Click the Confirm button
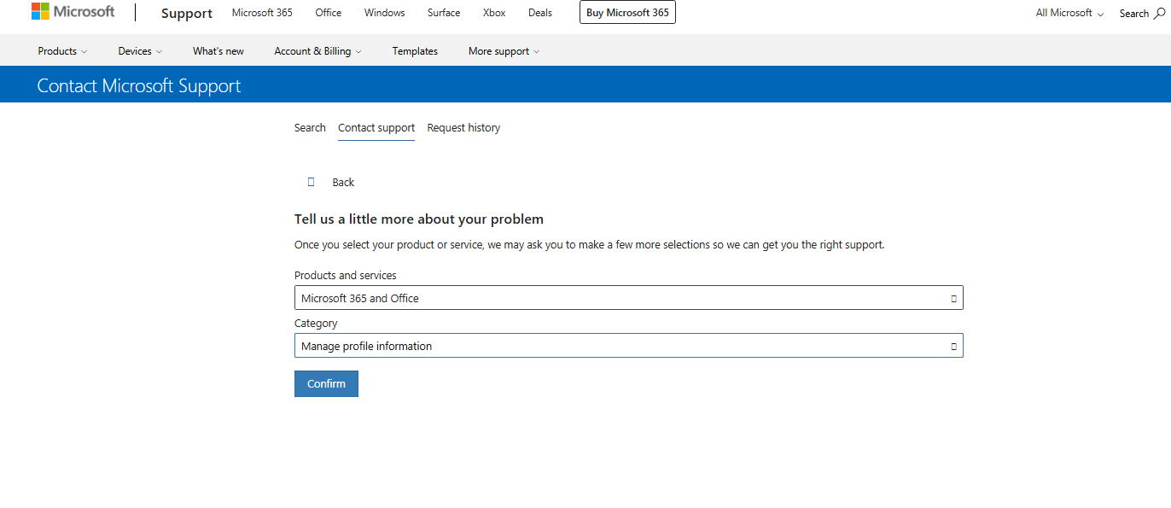The image size is (1171, 508). (x=326, y=383)
